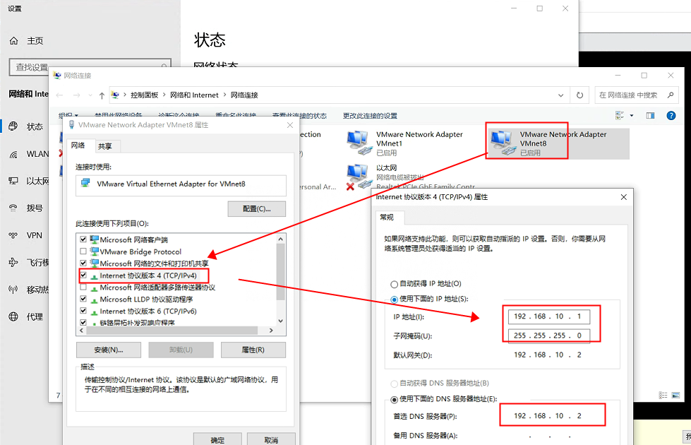Open Mobile hotspot item in Settings sidebar
This screenshot has height=445, width=691.
pos(29,290)
